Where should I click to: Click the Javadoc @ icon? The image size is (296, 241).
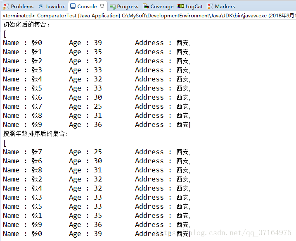[40, 7]
